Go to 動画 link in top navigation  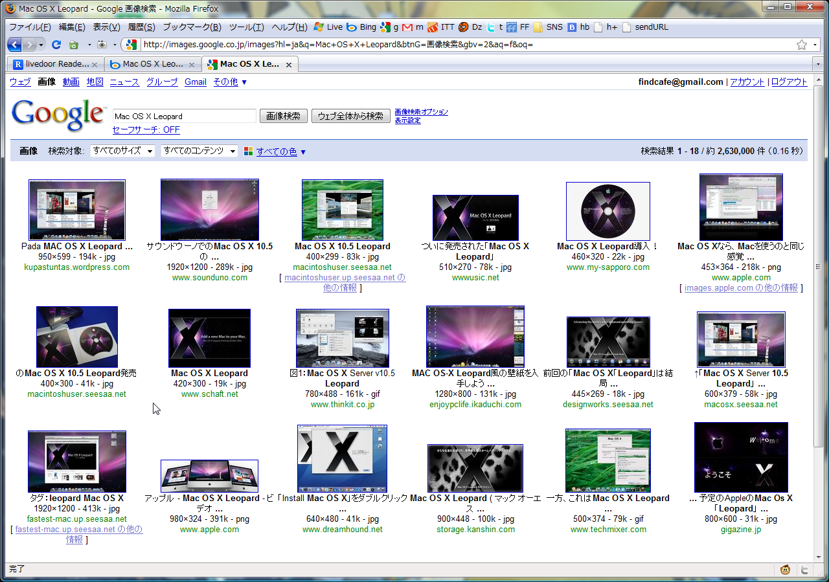(x=71, y=82)
